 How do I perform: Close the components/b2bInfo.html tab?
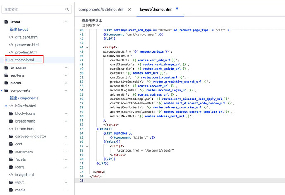pos(129,9)
